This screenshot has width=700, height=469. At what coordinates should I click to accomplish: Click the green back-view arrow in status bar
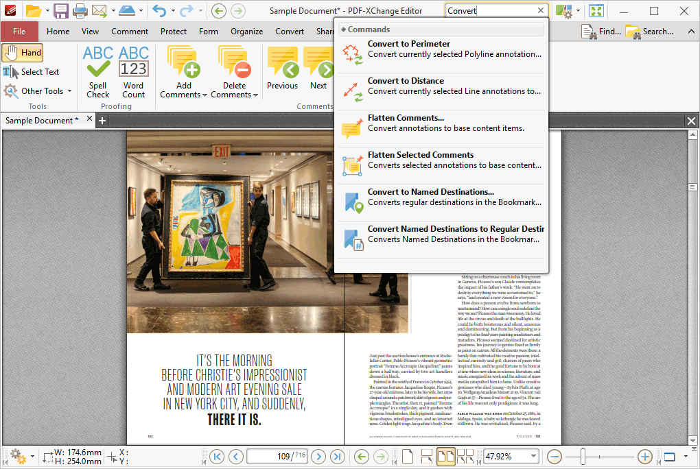pos(362,457)
